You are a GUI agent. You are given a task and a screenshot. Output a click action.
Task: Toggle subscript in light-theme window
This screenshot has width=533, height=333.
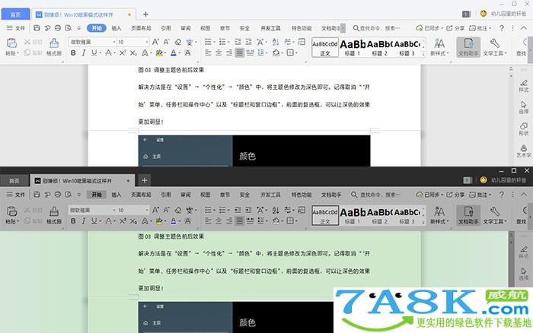(x=133, y=53)
